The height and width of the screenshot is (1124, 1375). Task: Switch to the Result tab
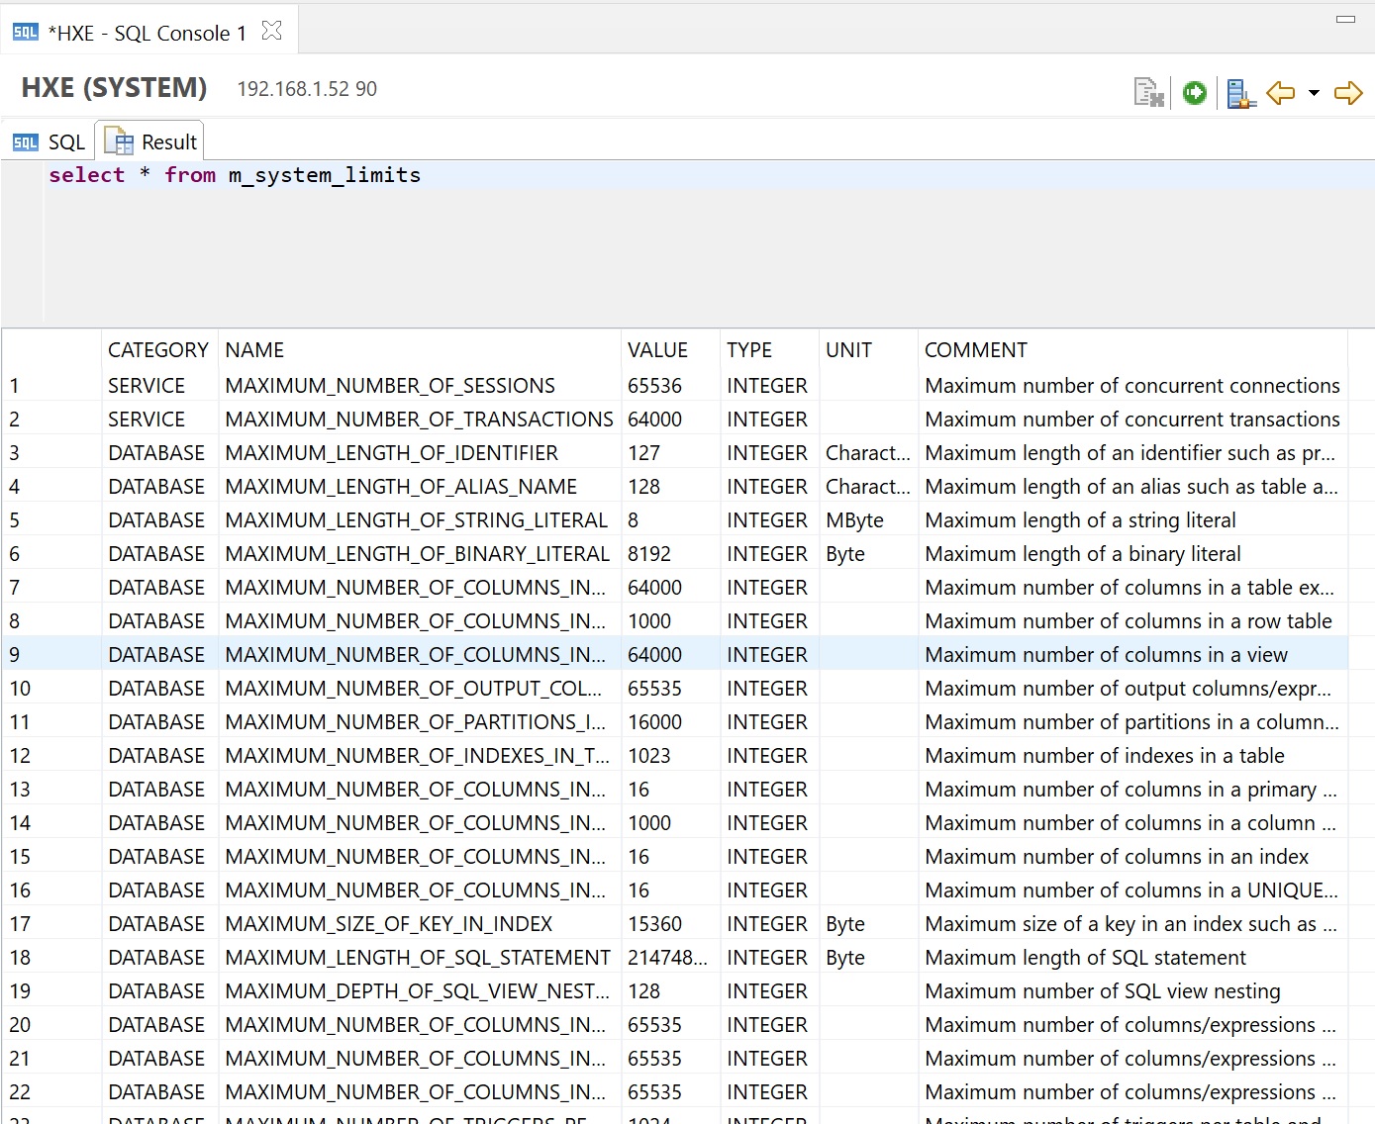tap(151, 142)
